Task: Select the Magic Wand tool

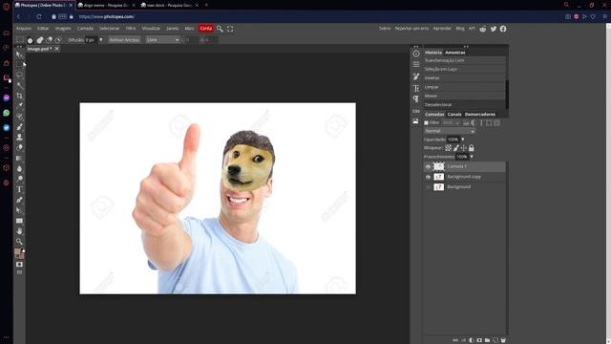Action: (19, 85)
